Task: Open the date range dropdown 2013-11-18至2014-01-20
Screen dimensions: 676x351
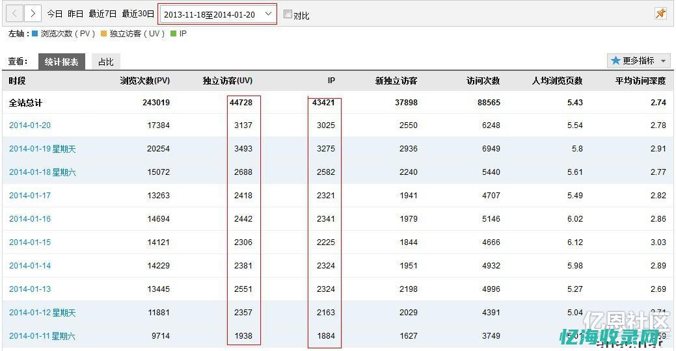Action: [x=217, y=14]
